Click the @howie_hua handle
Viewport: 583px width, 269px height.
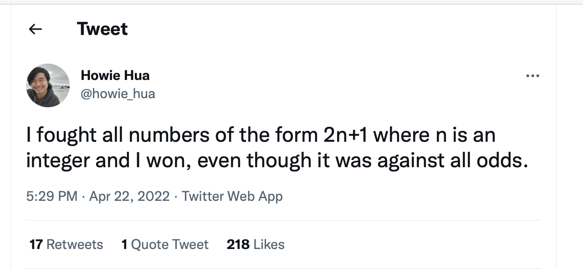tap(118, 94)
